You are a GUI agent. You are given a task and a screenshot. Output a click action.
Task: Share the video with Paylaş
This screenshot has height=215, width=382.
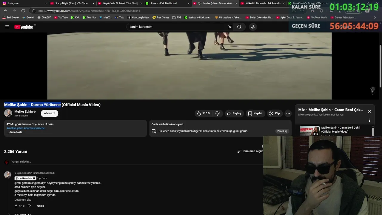point(234,113)
